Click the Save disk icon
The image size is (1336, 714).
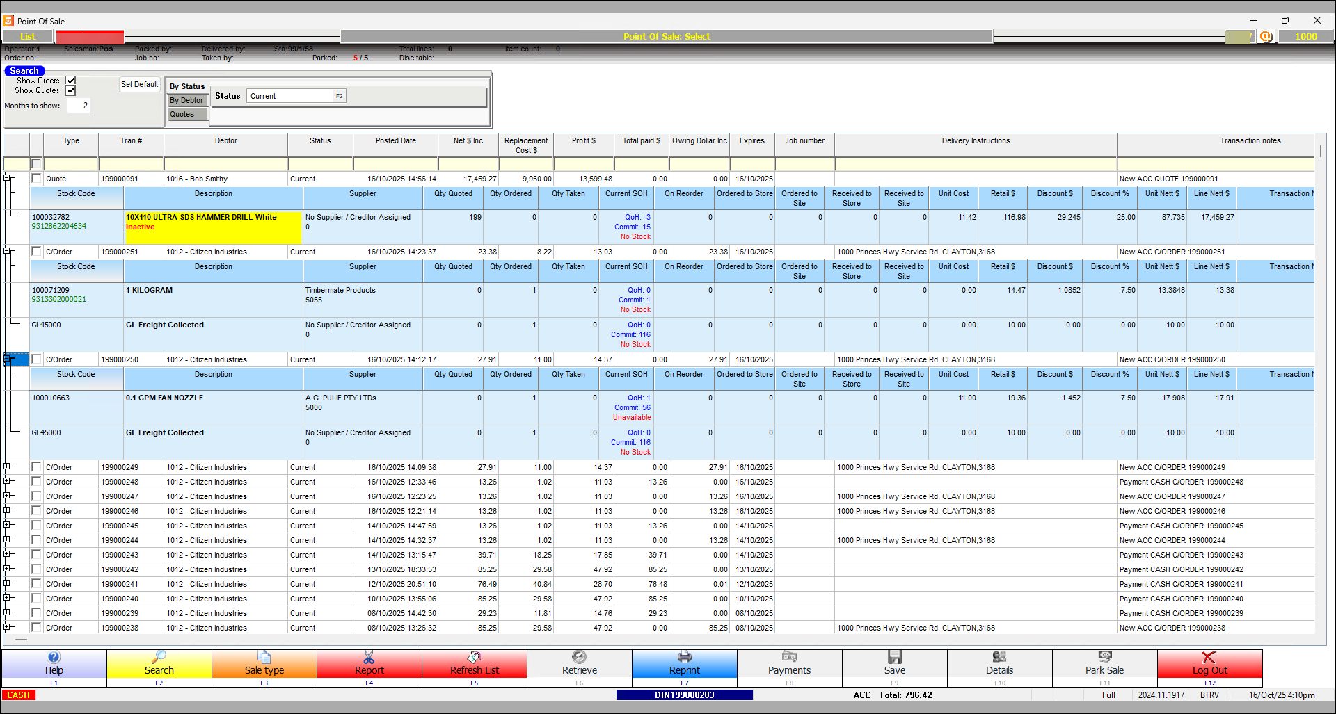pos(895,656)
